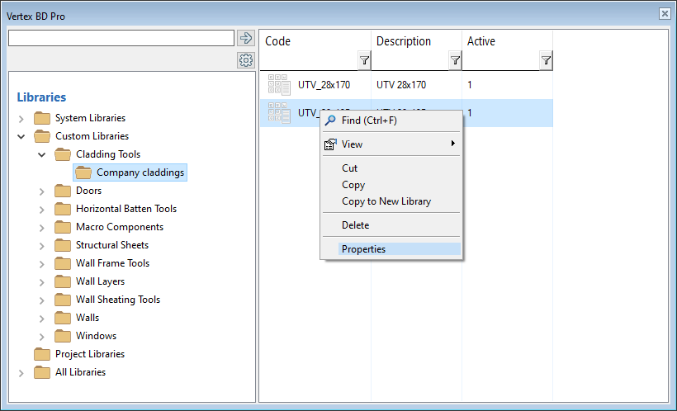Collapse the Custom Libraries node
677x411 pixels.
(21, 136)
